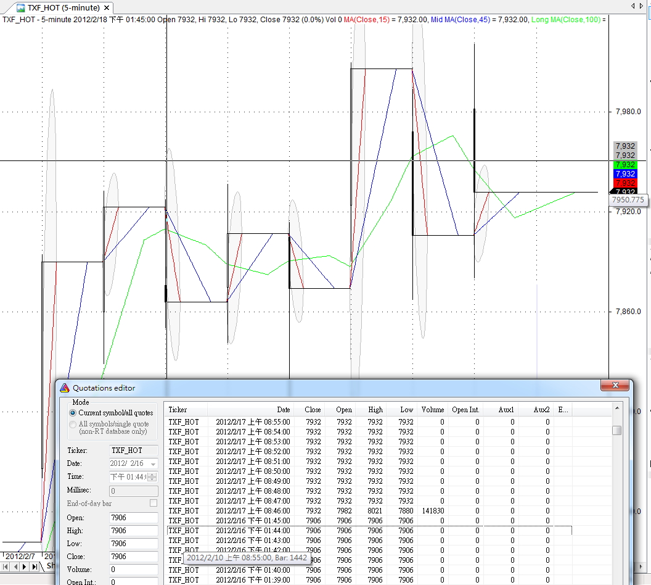Click the Open price input field
This screenshot has height=585, width=651.
coord(133,518)
